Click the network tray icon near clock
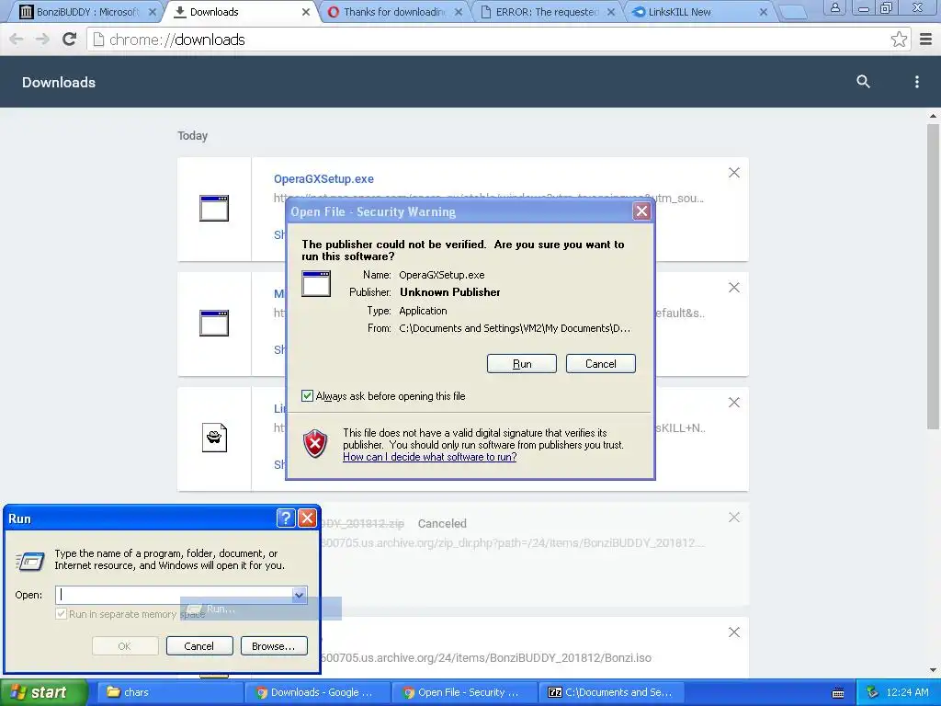This screenshot has width=941, height=706. point(873,693)
